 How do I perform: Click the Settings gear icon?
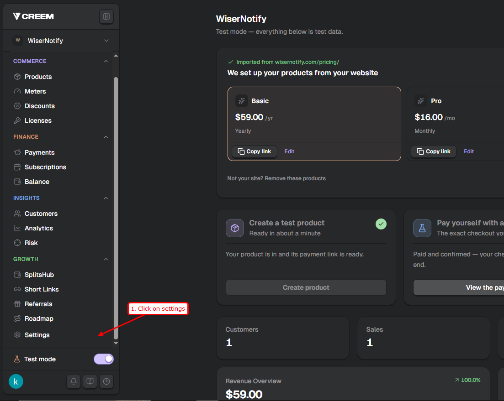tap(17, 335)
